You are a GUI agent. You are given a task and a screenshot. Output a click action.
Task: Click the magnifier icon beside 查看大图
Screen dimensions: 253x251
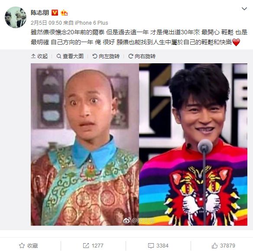point(59,56)
